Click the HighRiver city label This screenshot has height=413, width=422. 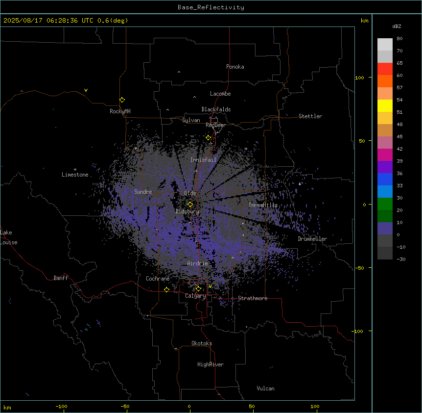point(211,364)
